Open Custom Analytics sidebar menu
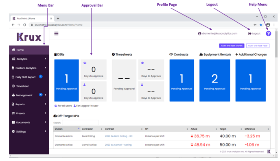 (x=29, y=68)
